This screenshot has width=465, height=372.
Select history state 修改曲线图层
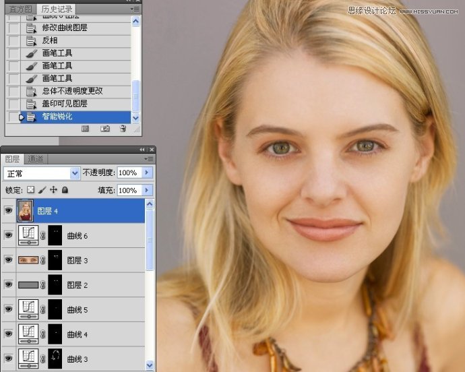(75, 28)
